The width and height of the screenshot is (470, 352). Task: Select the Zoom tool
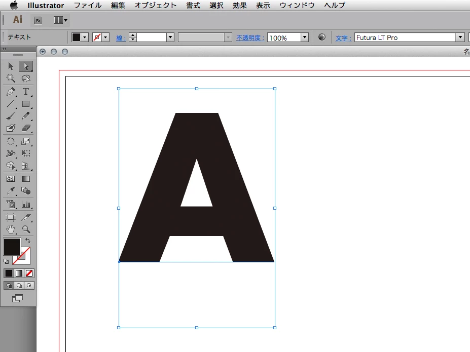tap(26, 229)
